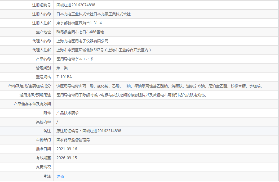
Task: Select approving department 国家药品监督管理局
Action: [x=73, y=140]
